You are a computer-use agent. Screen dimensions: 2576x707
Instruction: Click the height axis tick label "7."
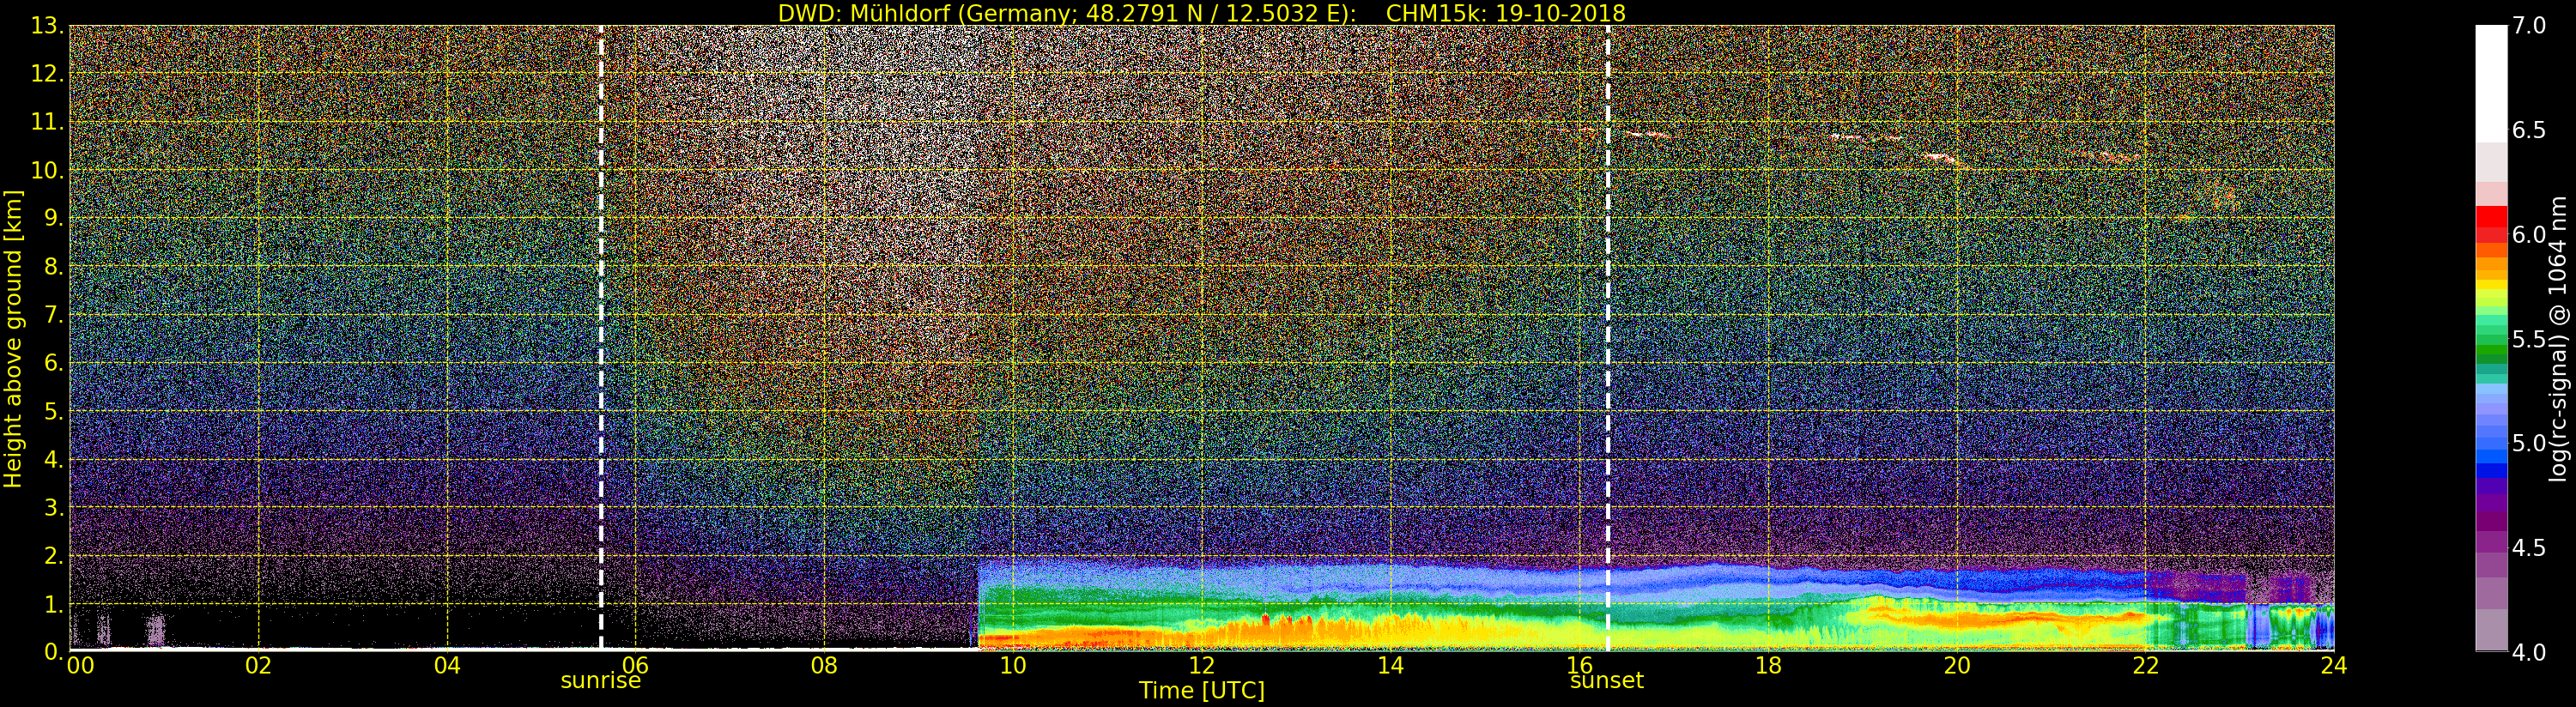(x=53, y=315)
